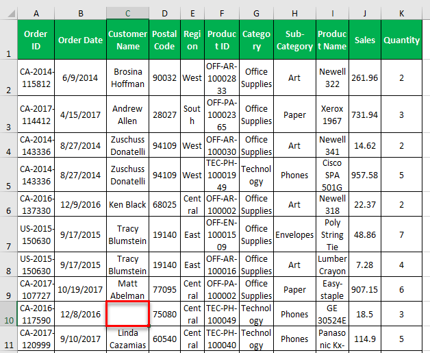Click Order ID CA-2017-107727
This screenshot has height=353, width=430.
[36, 289]
